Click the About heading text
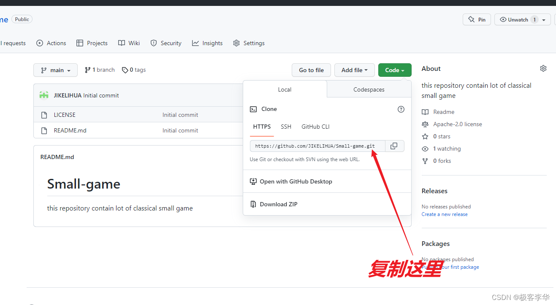The height and width of the screenshot is (305, 556). coord(431,68)
